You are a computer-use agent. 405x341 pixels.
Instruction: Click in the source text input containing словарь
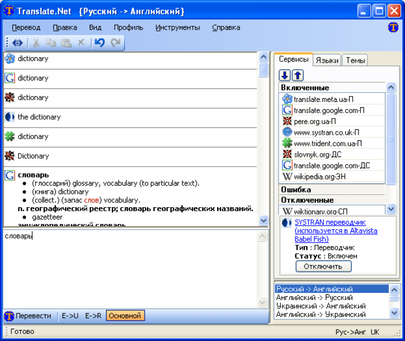tap(130, 269)
